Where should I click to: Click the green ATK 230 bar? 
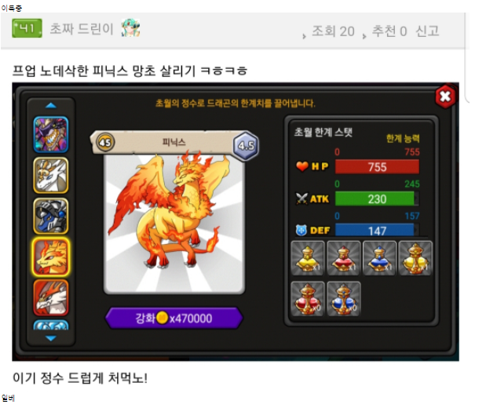377,199
